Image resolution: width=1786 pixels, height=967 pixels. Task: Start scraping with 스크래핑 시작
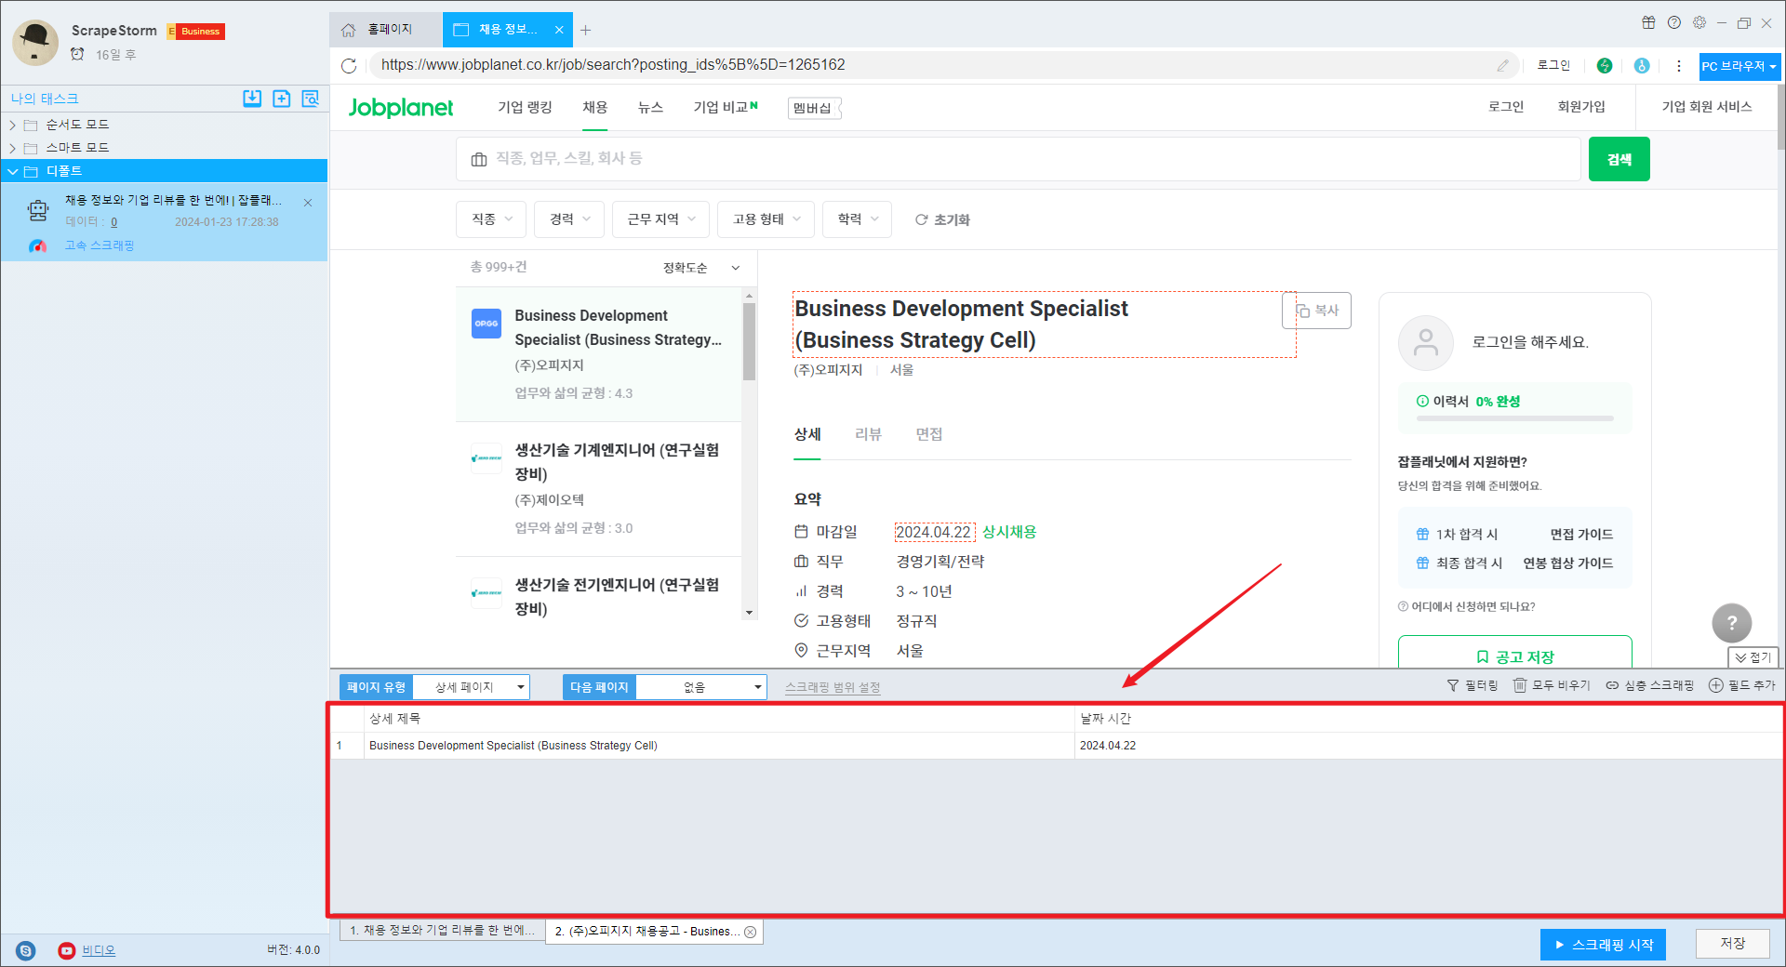[1603, 945]
